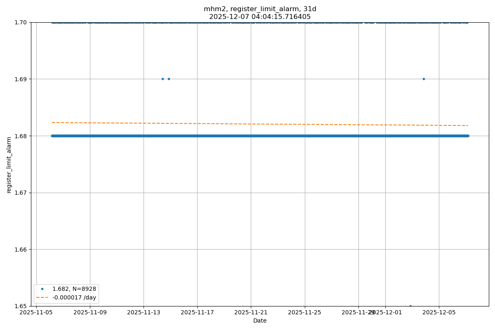
Task: Select the 2025-11-17 x-axis tick label
Action: 197,312
